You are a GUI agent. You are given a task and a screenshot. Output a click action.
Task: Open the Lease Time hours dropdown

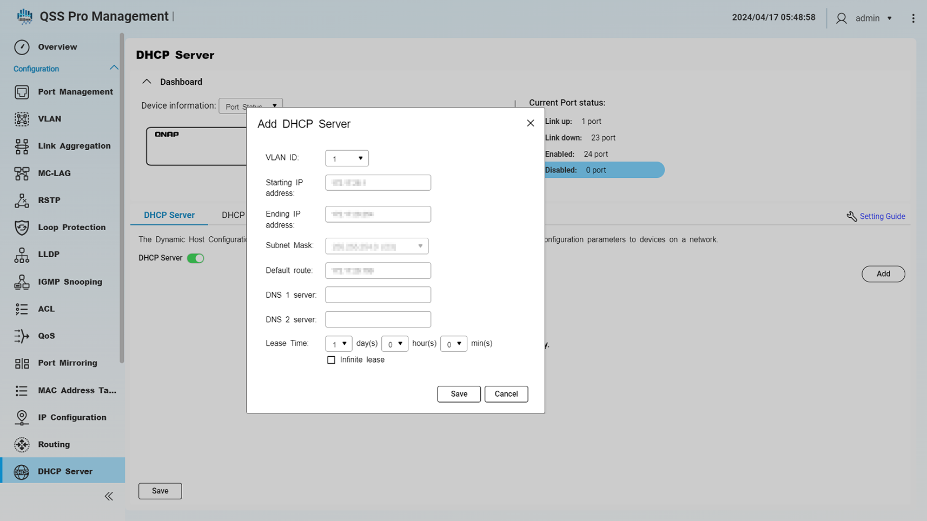click(394, 344)
